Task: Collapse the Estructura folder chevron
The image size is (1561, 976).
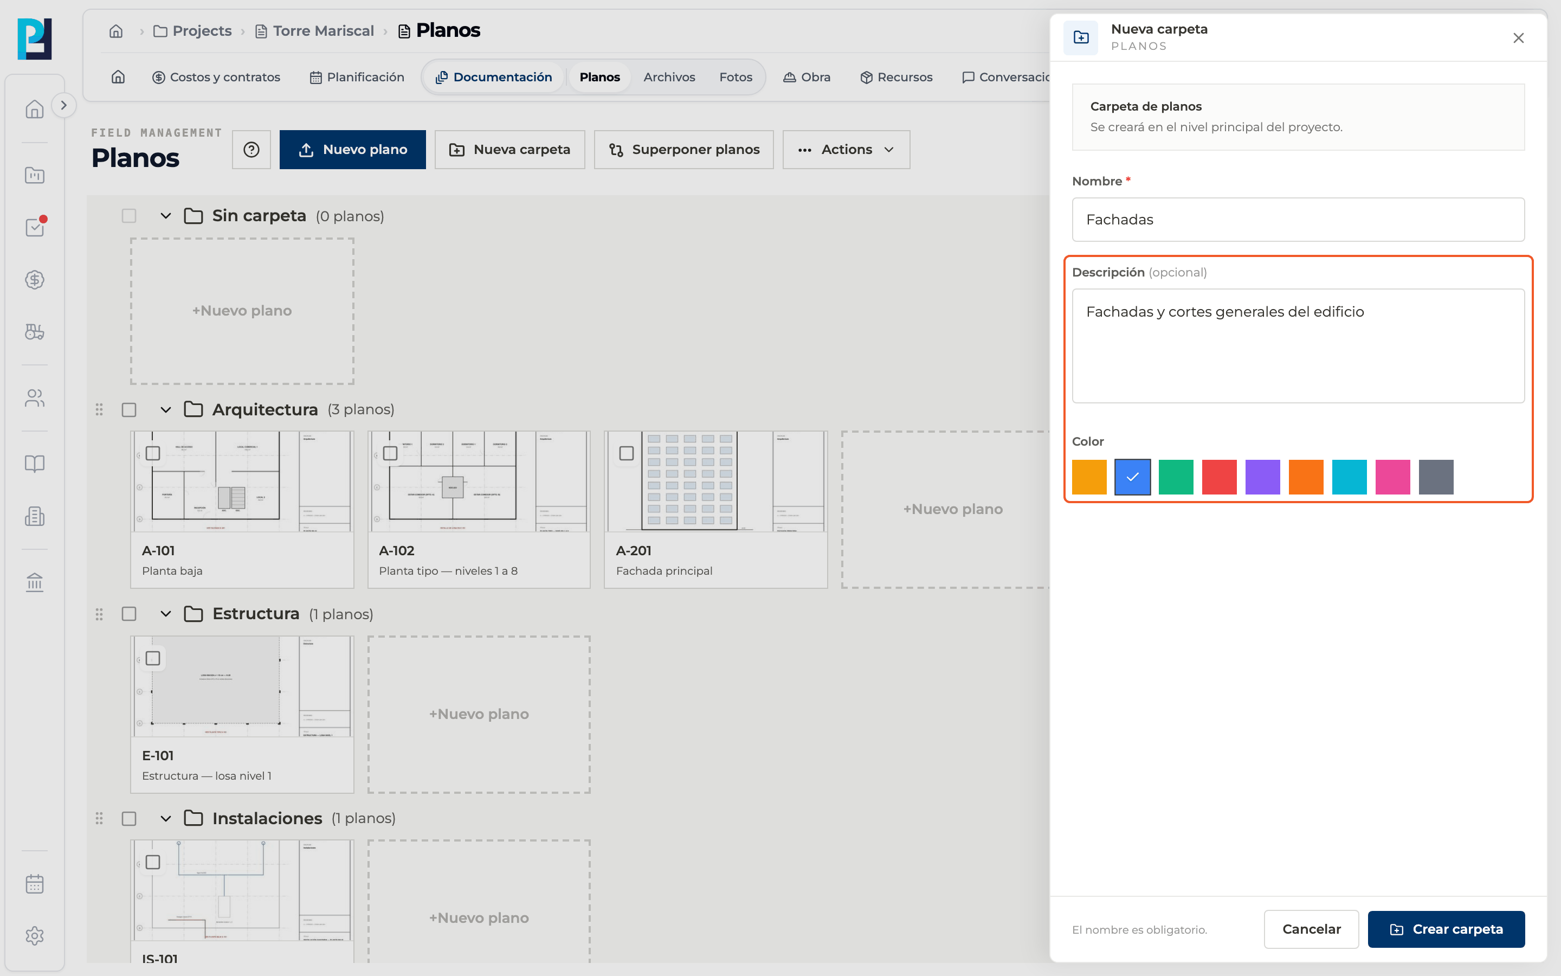Action: pos(166,614)
